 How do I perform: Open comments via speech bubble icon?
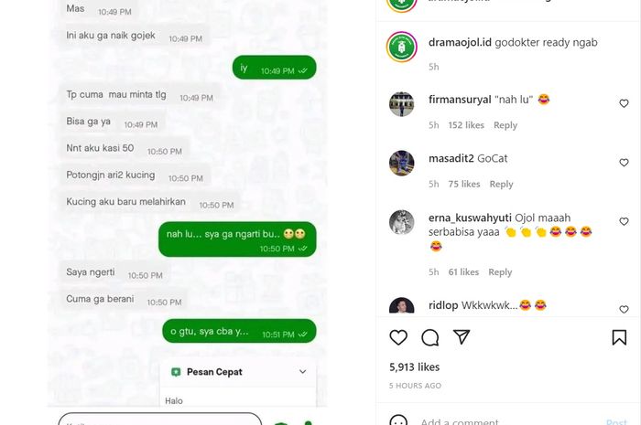[x=430, y=337]
